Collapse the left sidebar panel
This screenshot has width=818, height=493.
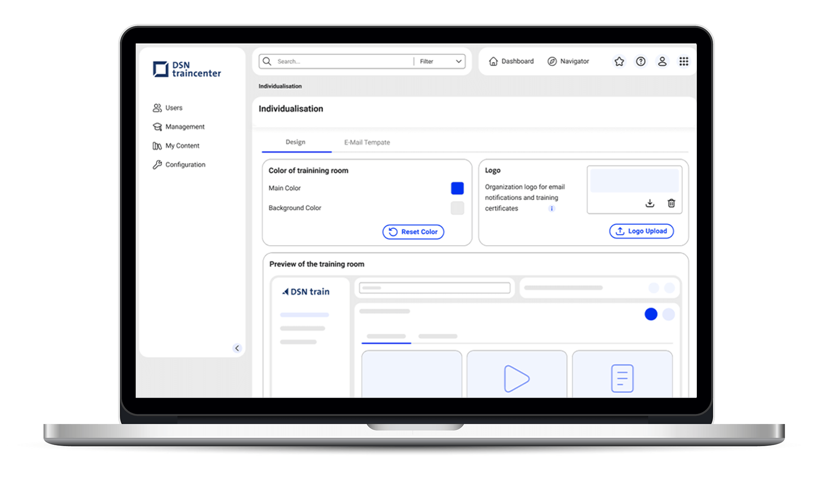point(237,348)
